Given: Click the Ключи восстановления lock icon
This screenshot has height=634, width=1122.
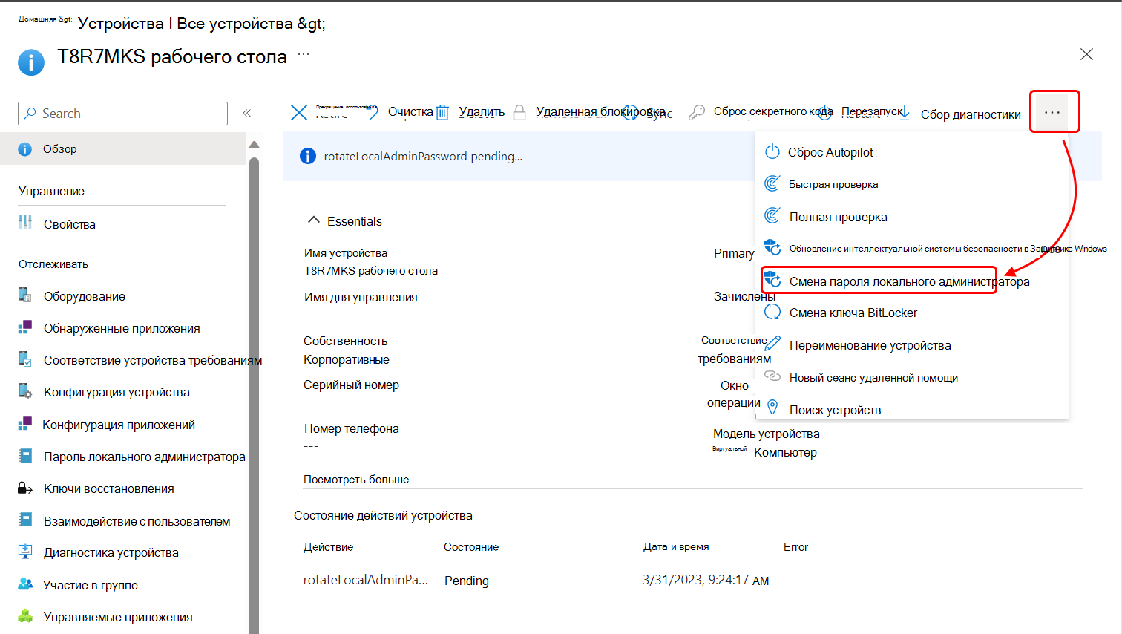Looking at the screenshot, I should click(x=25, y=488).
